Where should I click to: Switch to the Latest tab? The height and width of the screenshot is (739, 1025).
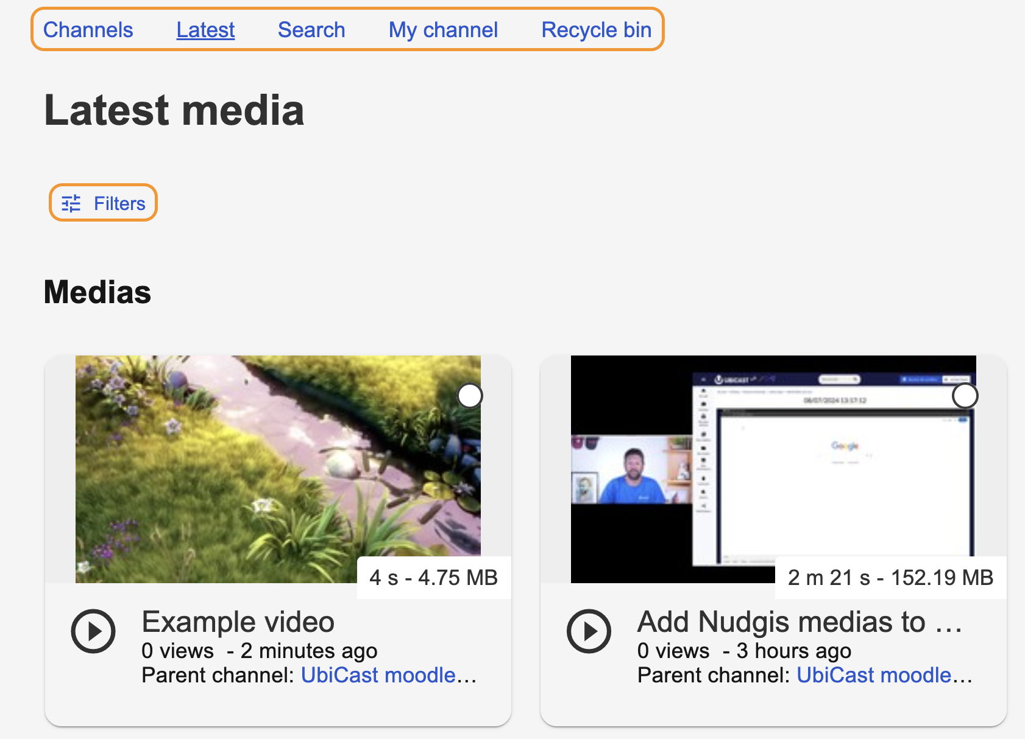pos(205,30)
